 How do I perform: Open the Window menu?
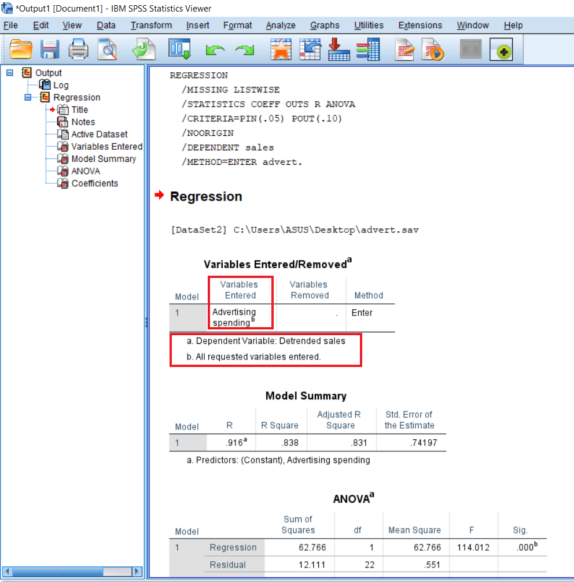(473, 25)
